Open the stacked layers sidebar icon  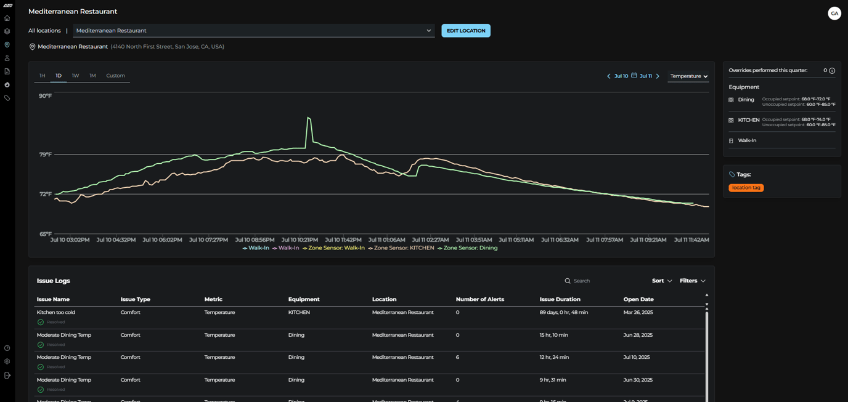click(7, 31)
